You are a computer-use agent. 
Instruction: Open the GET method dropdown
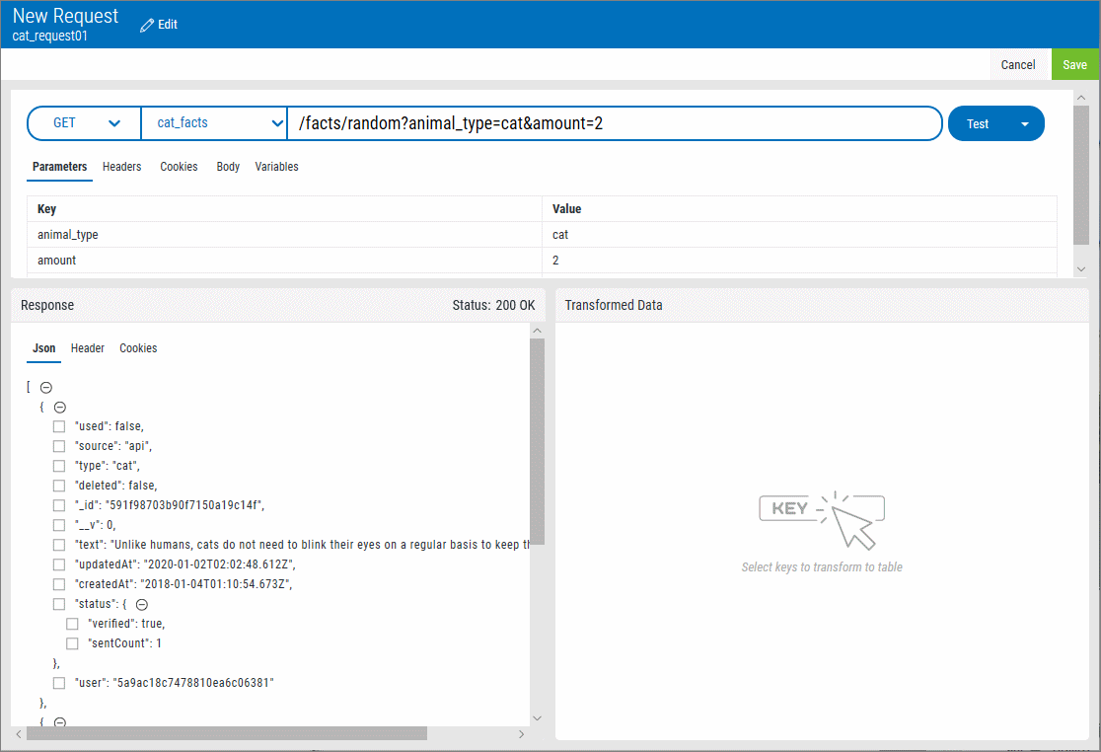[85, 123]
